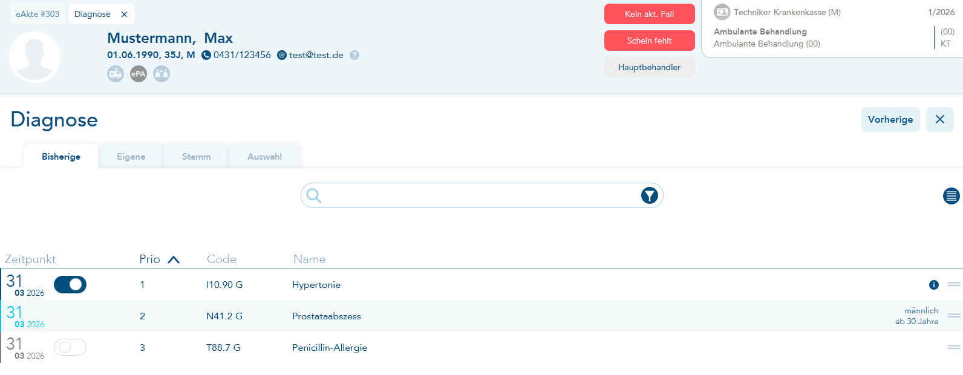
Task: Close the Diagnose panel with X
Action: coord(939,120)
